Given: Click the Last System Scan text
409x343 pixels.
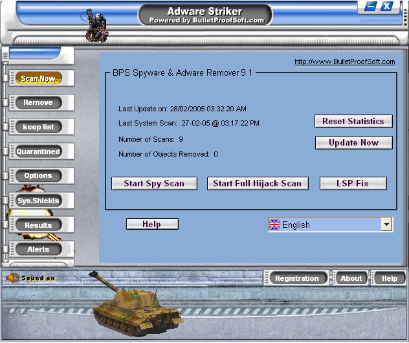Looking at the screenshot, I should point(189,123).
